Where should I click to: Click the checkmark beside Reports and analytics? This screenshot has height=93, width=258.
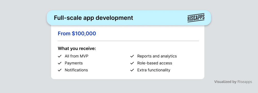(132, 56)
